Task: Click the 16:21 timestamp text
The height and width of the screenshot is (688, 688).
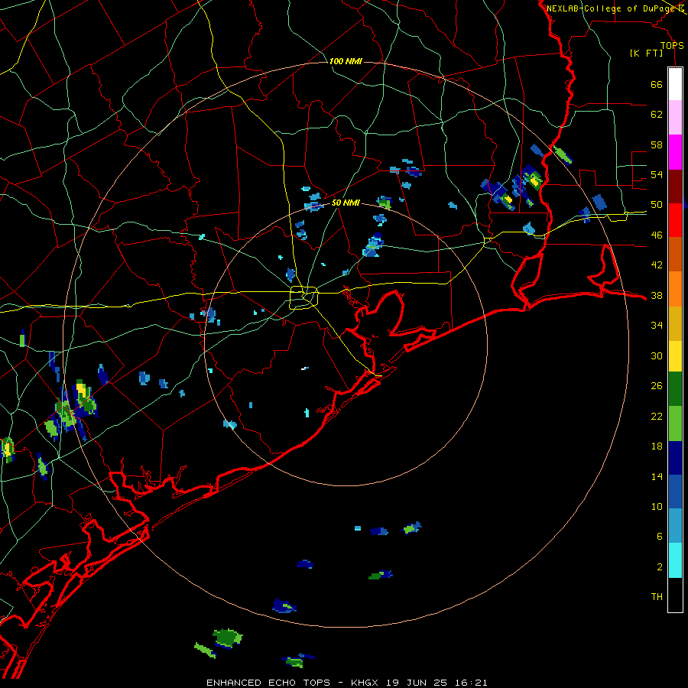Action: [469, 683]
